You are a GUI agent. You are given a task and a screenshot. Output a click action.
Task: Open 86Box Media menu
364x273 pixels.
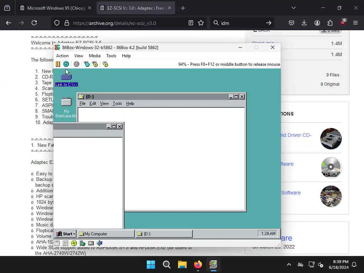tap(95, 56)
